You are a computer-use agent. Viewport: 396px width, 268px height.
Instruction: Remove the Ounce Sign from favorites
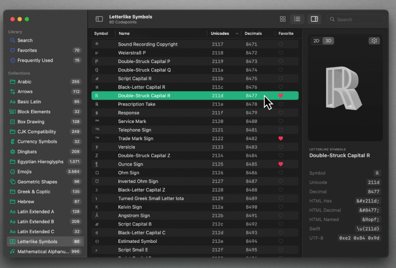(x=281, y=164)
